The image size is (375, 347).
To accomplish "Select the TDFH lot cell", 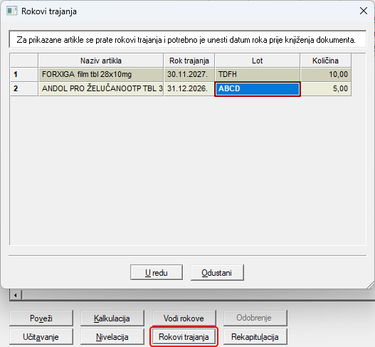I will tap(258, 75).
